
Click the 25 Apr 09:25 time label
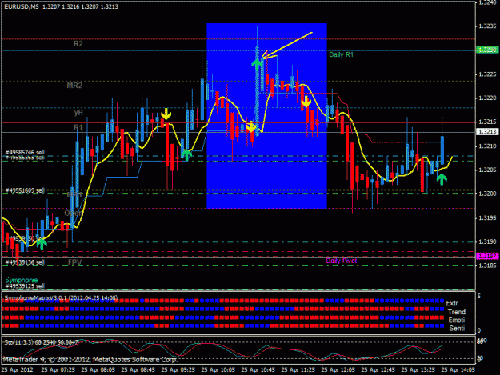(x=178, y=370)
